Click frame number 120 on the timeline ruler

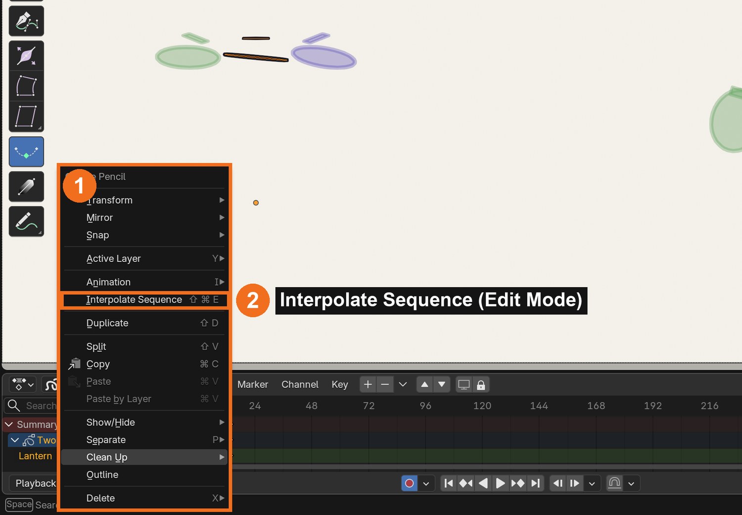tap(482, 406)
